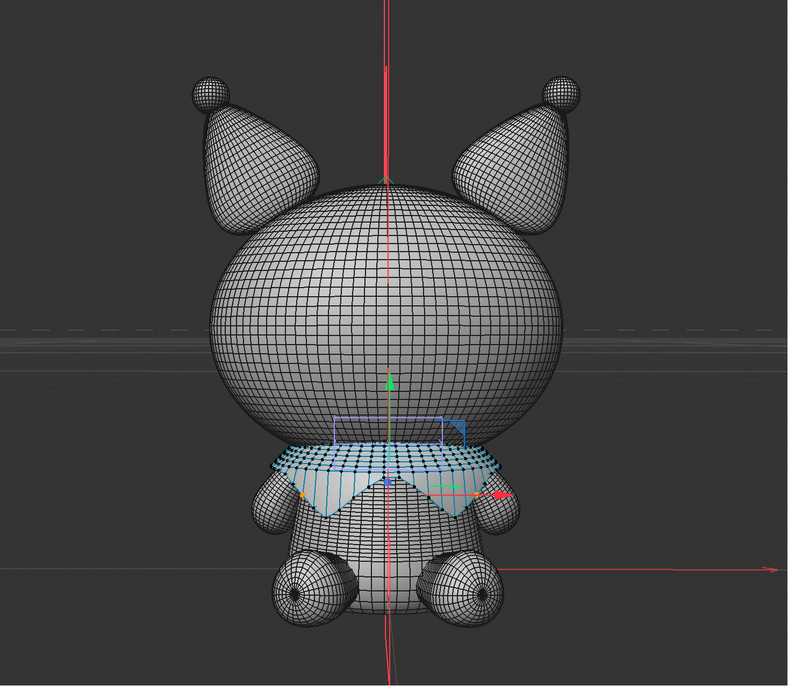This screenshot has width=788, height=686.
Task: Click the orange handle on the red axis
Action: coord(476,495)
